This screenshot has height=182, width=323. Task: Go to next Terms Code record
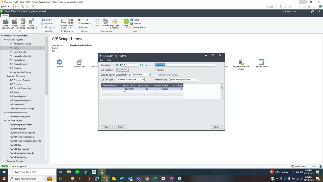click(x=140, y=65)
